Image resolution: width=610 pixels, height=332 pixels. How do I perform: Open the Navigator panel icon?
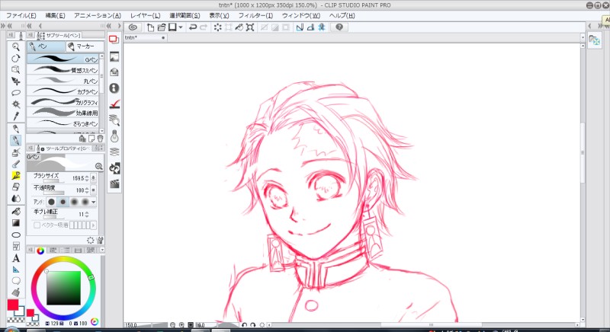click(114, 56)
